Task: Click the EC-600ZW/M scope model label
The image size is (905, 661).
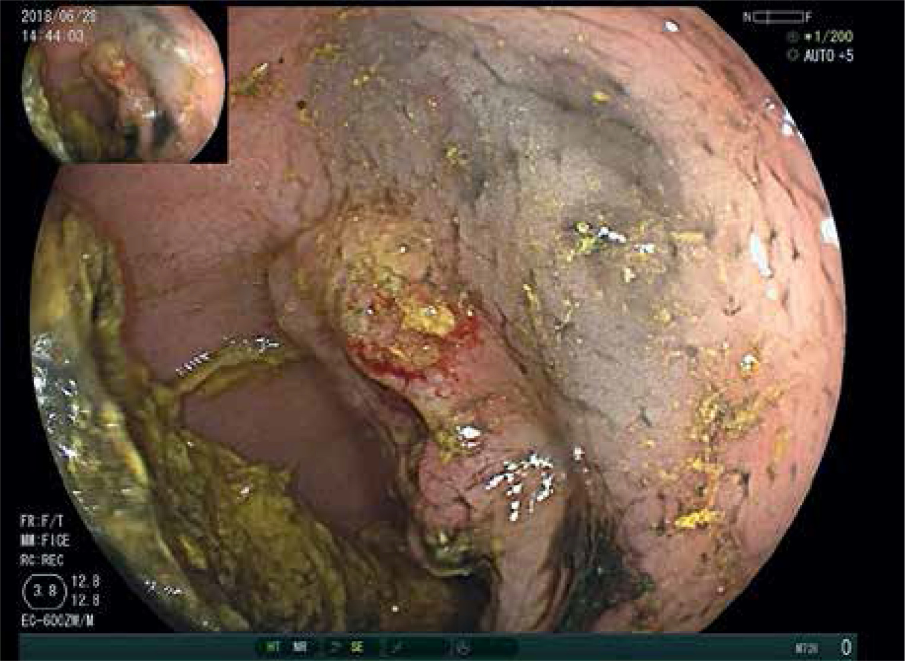Action: coord(57,621)
